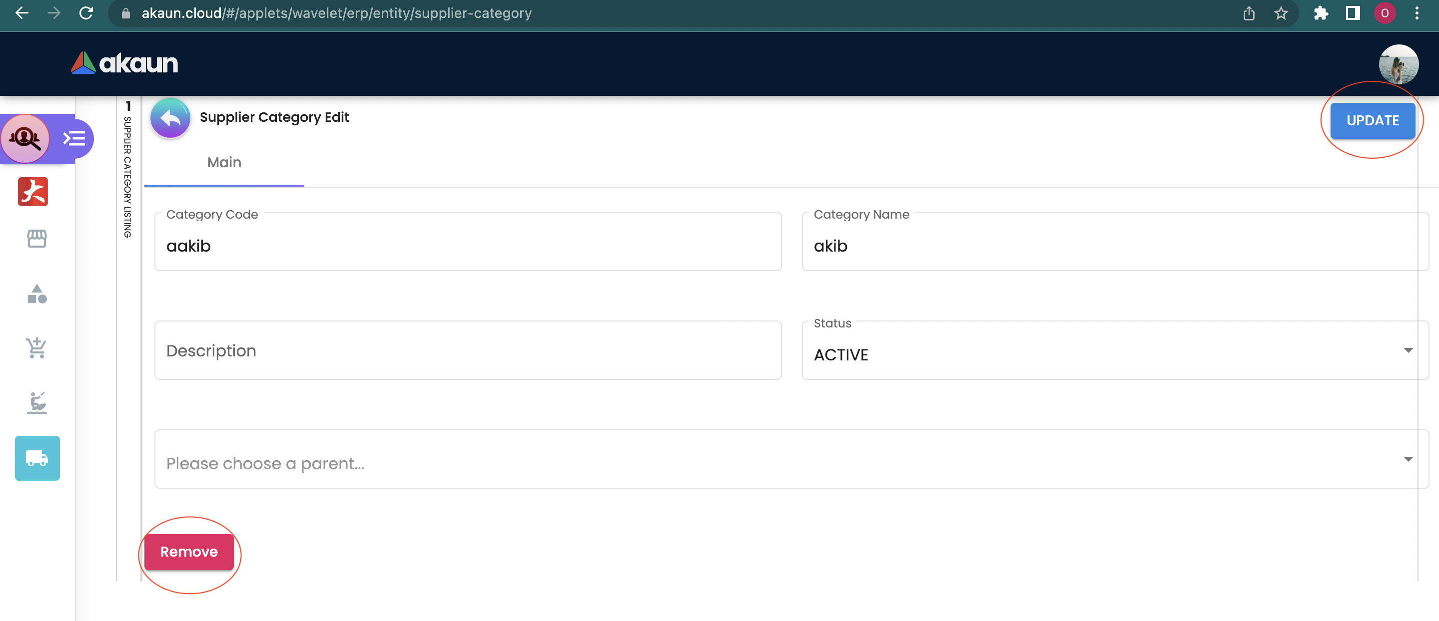Bookmark page with star icon
Viewport: 1439px width, 621px height.
pyautogui.click(x=1281, y=13)
